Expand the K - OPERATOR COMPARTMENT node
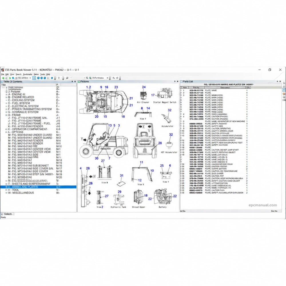 [x=6, y=129]
